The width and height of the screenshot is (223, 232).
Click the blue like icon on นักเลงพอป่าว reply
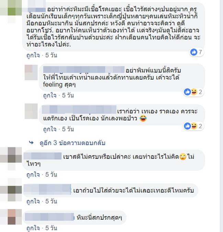(x=187, y=126)
